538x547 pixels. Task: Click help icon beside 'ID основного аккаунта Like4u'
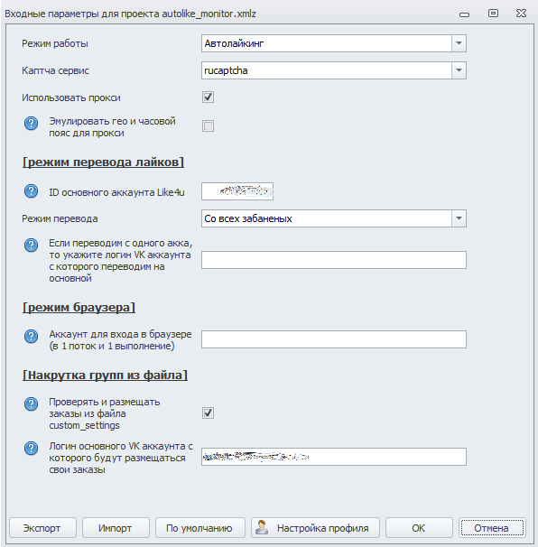point(31,190)
